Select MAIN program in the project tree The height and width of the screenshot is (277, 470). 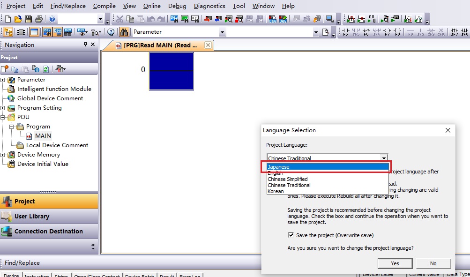pyautogui.click(x=43, y=136)
